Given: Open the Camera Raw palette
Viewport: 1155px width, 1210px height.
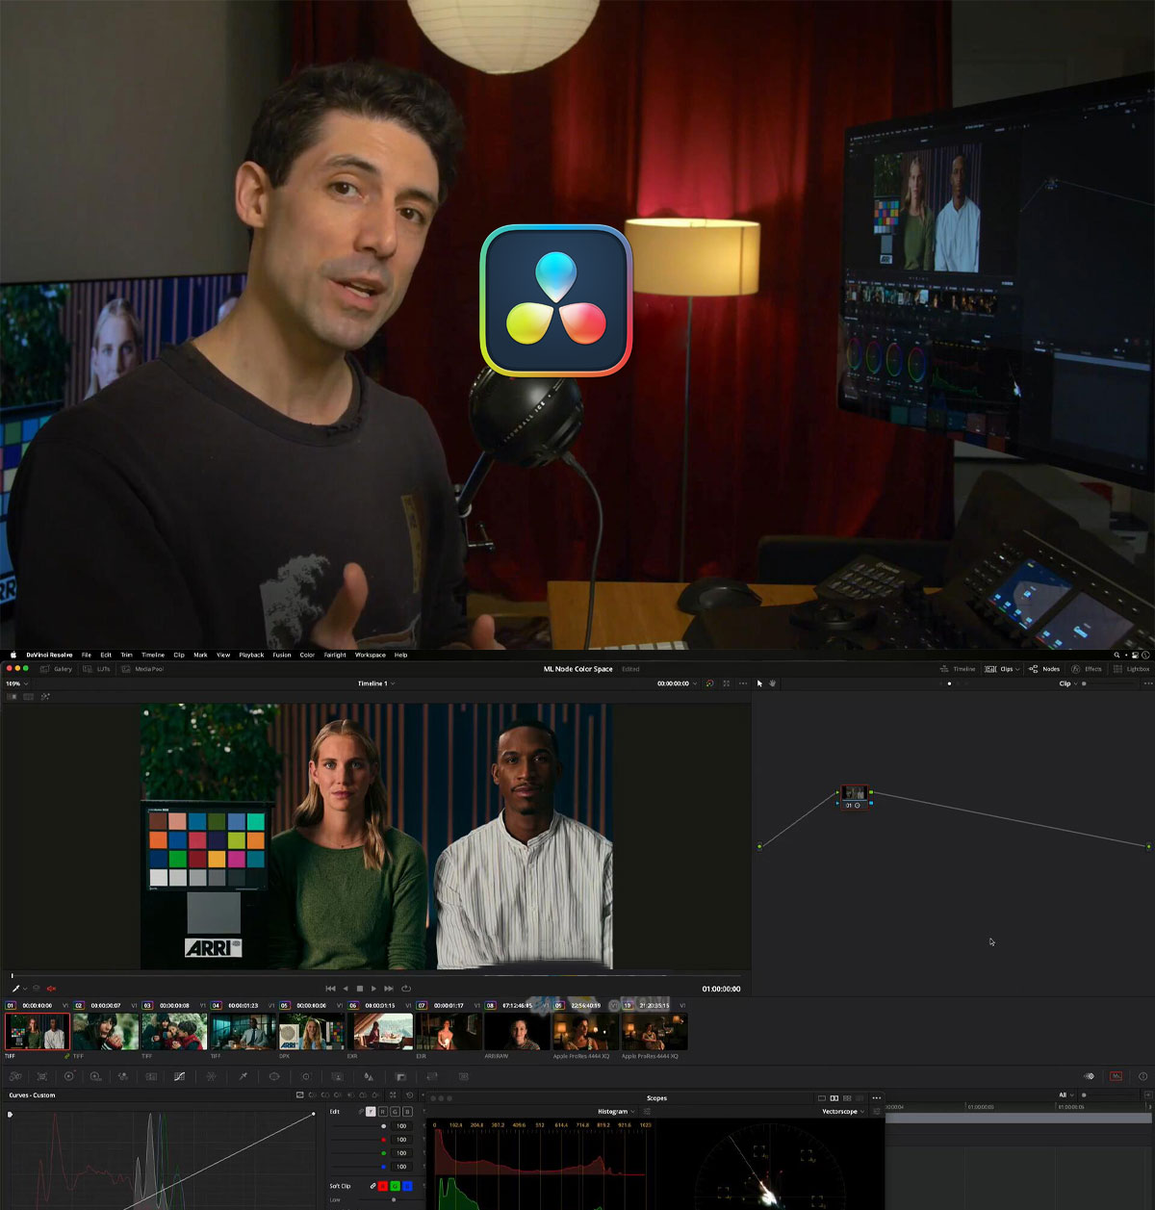Looking at the screenshot, I should (x=15, y=1076).
